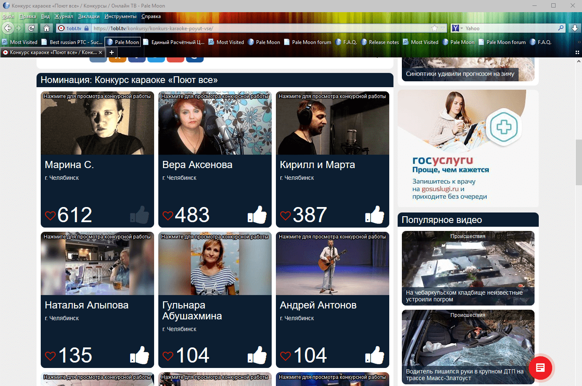Give a thumbs-up to Кирилл и Марта
Screen dimensions: 582x386
(x=375, y=214)
